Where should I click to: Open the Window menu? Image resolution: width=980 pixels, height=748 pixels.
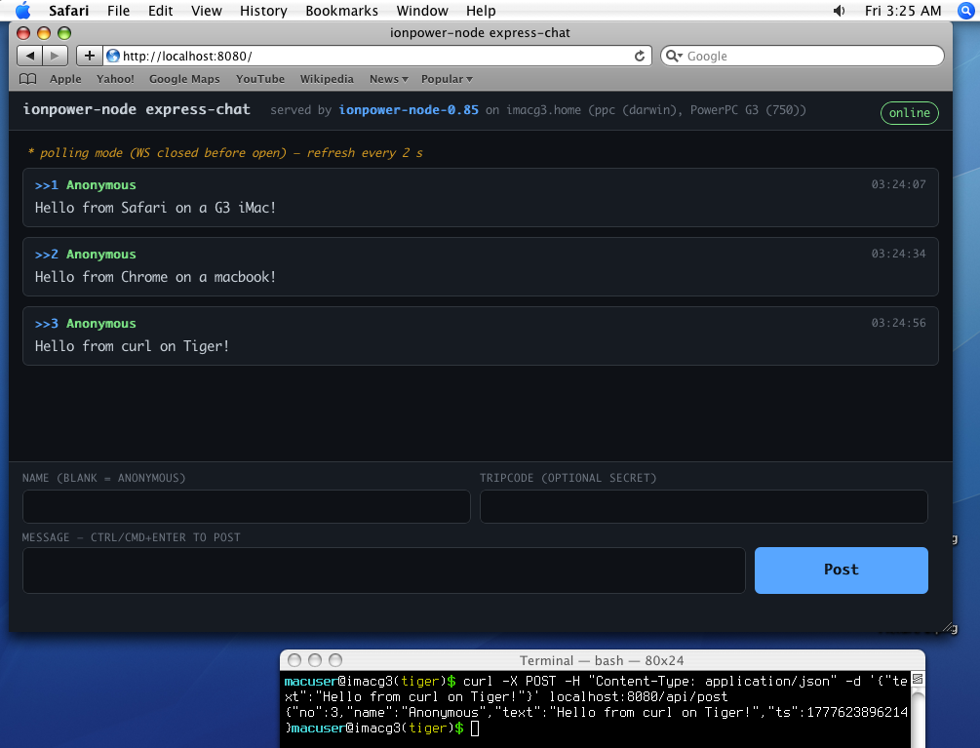(x=422, y=11)
